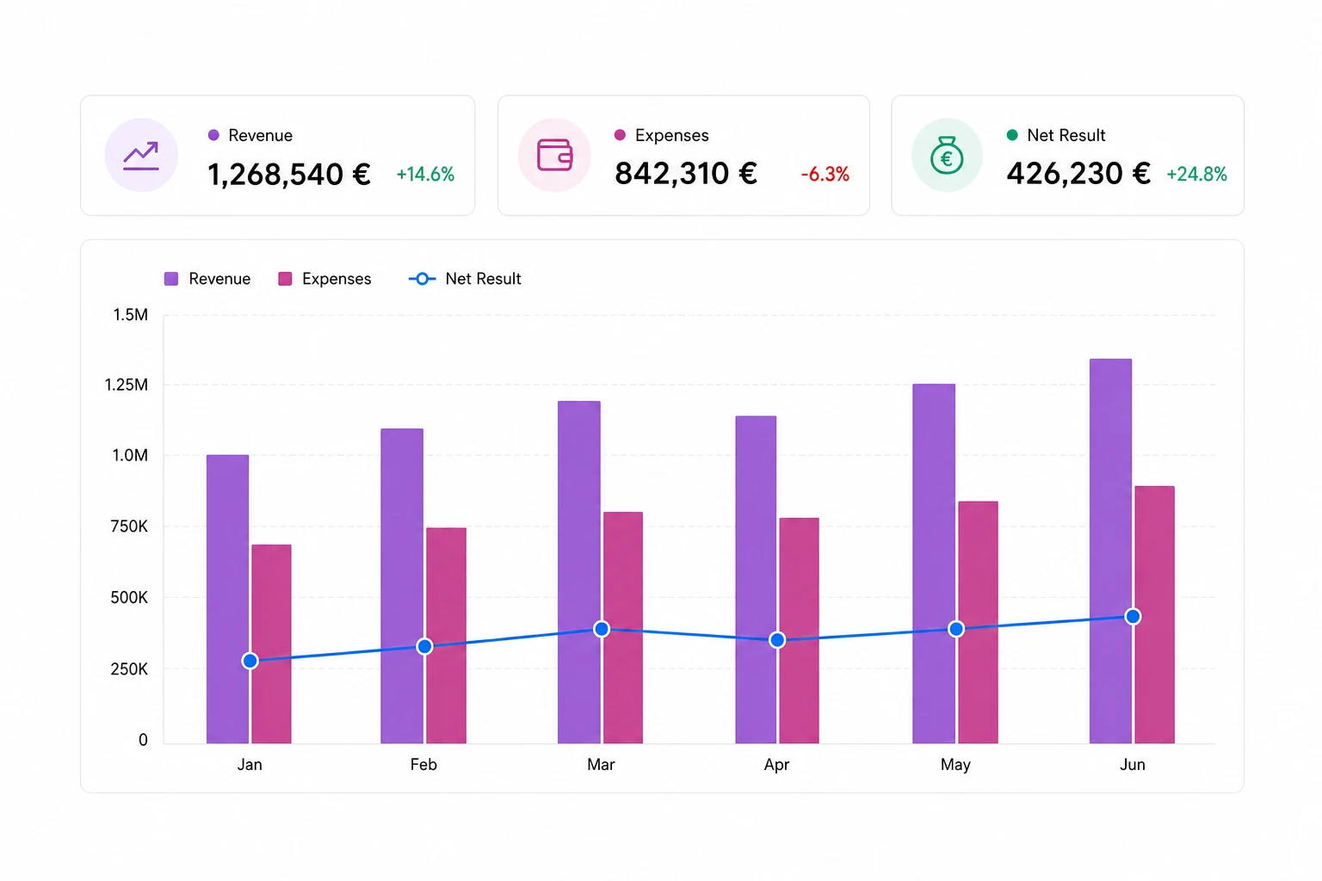
Task: Click the January Expenses bar
Action: (x=271, y=644)
